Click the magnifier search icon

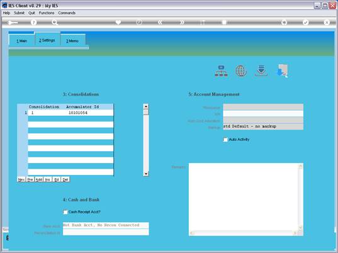tap(55, 22)
